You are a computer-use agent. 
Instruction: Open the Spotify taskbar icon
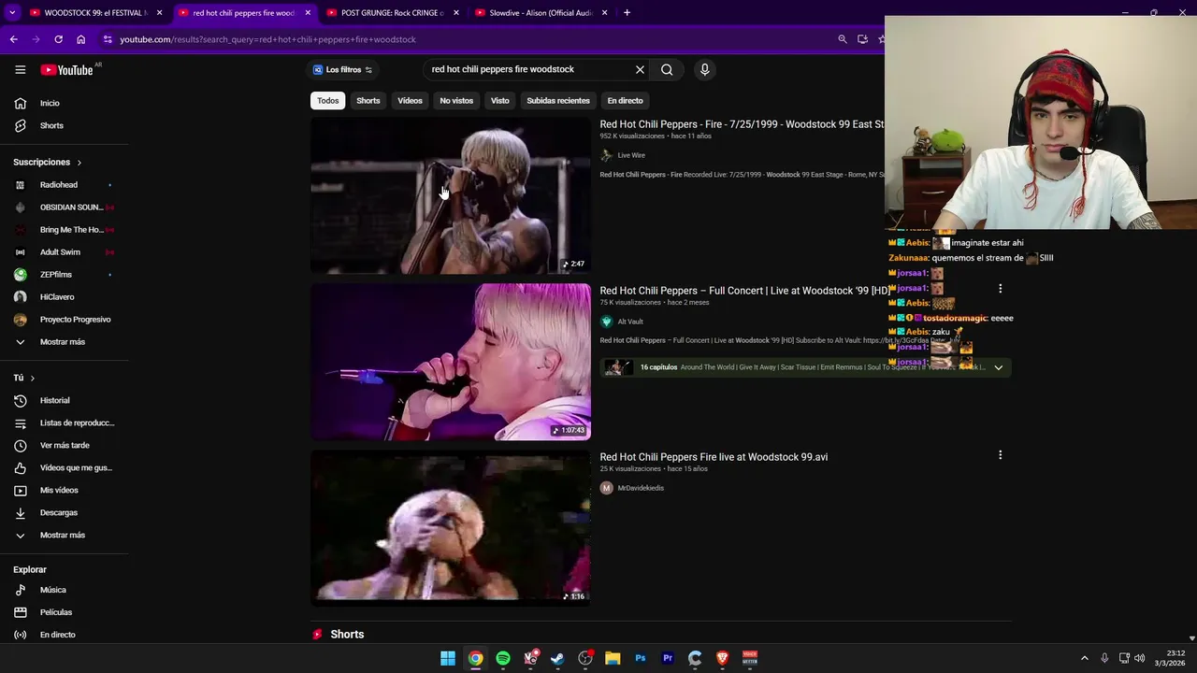[503, 658]
